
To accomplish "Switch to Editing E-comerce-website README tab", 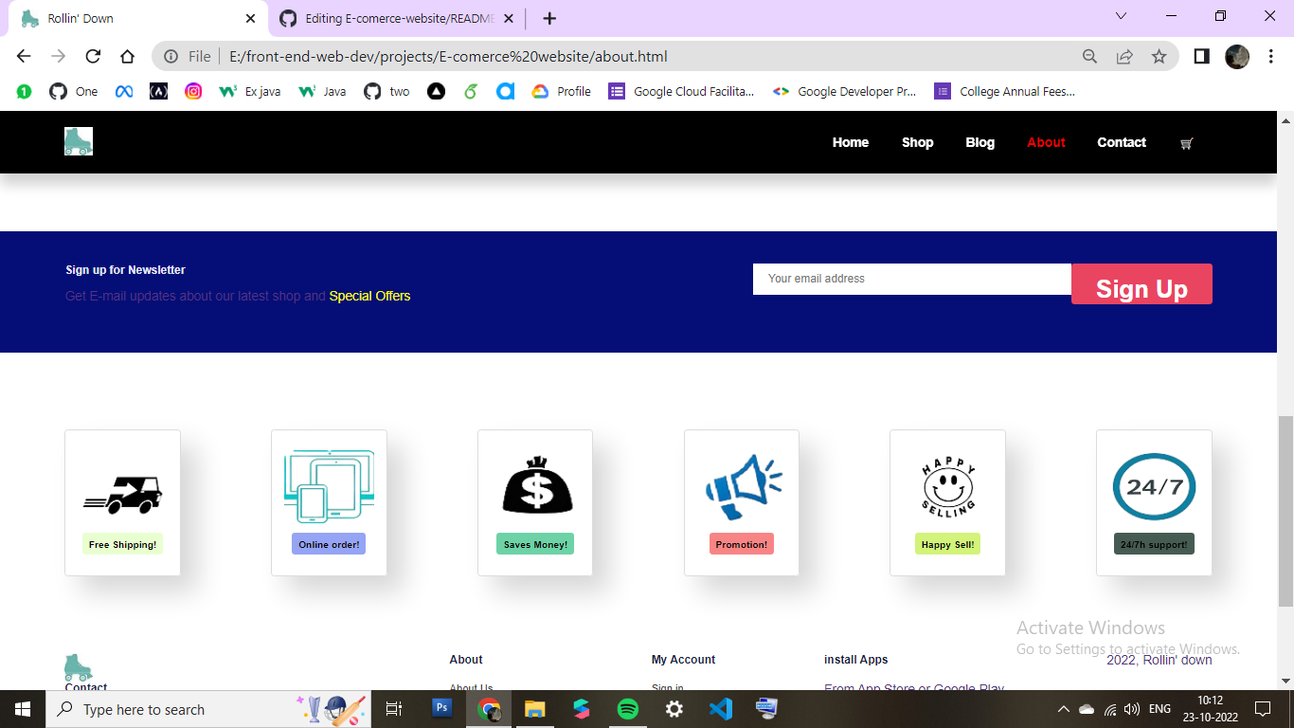I will point(398,18).
